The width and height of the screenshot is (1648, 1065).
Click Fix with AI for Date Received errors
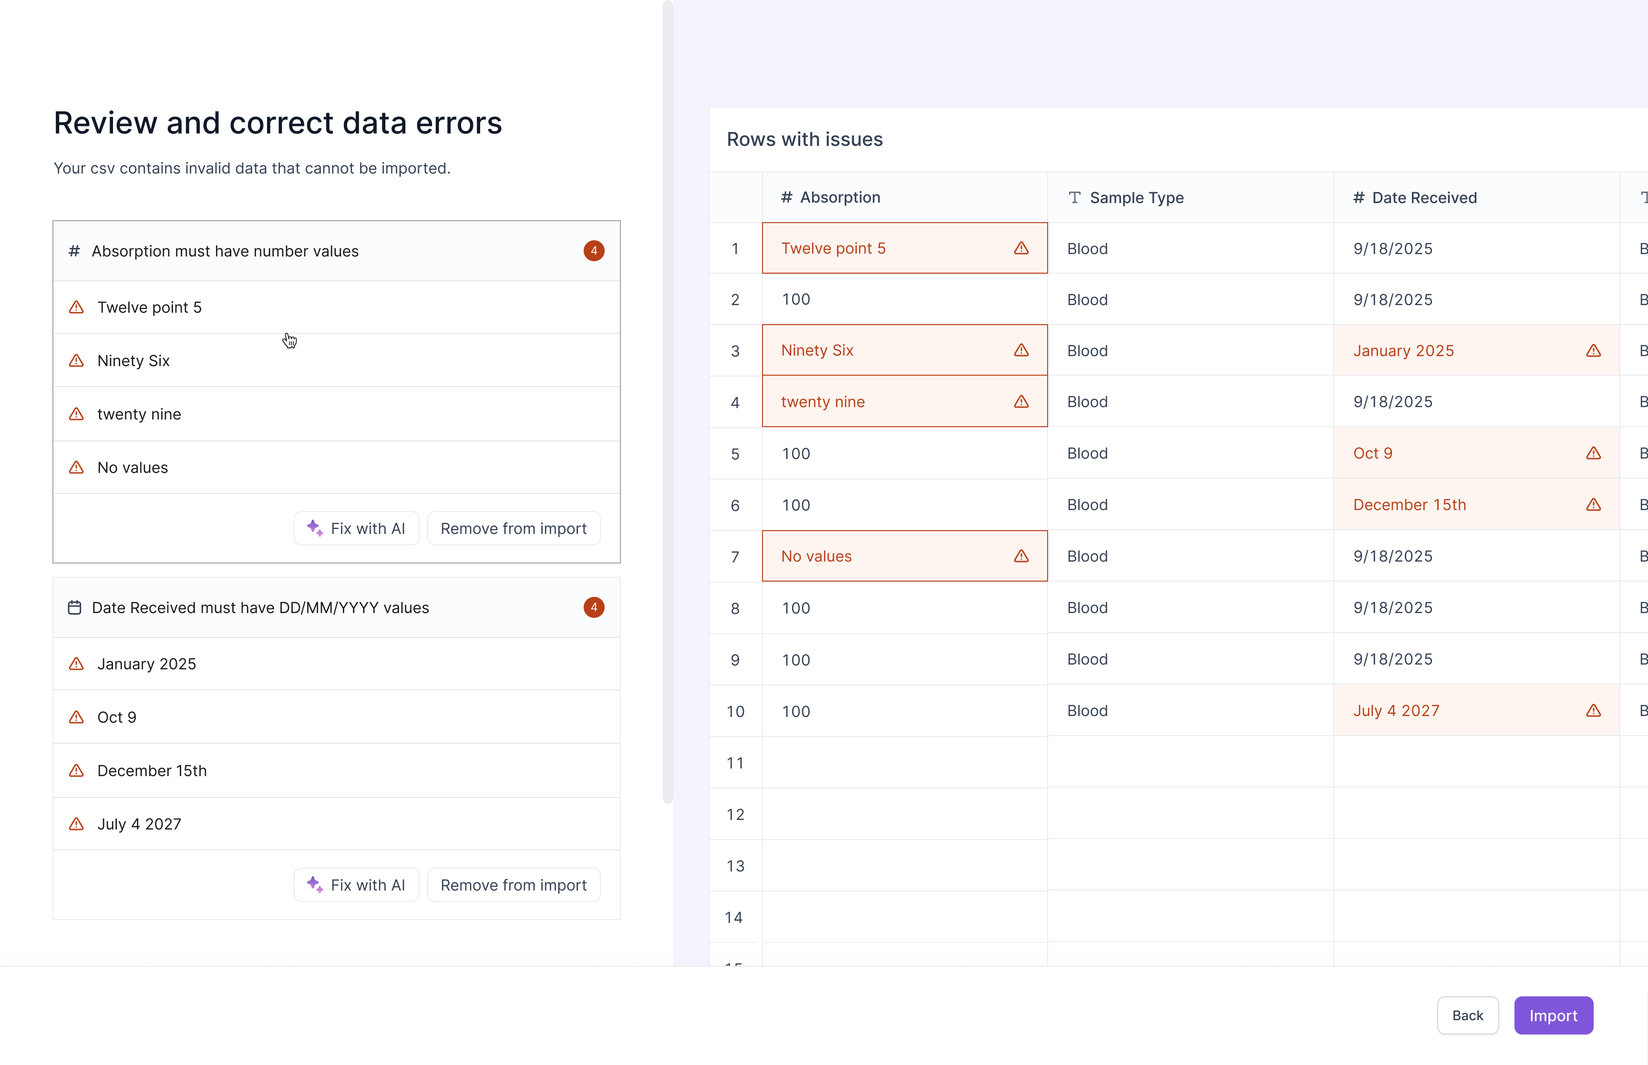point(356,884)
